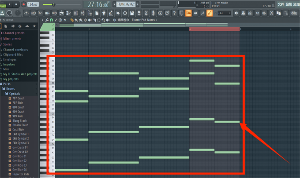Toggle loop recording
Image resolution: width=300 pixels, height=178 pixels.
(x=54, y=13)
